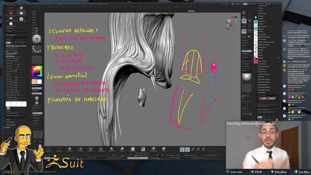Viewport: 311px width, 175px height.
Task: Expand Multi Map Exporter plugin entry
Action: (x=264, y=90)
